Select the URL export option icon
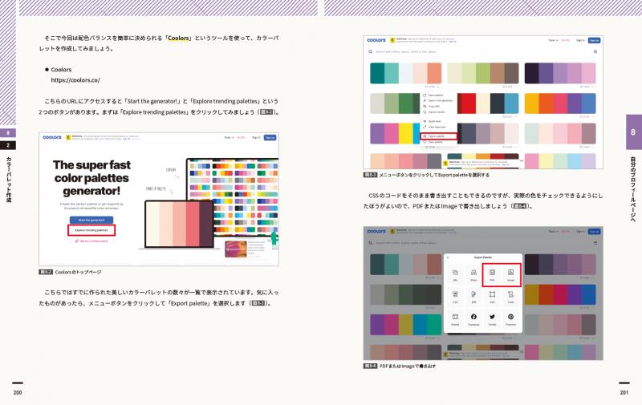This screenshot has width=642, height=405. (455, 273)
